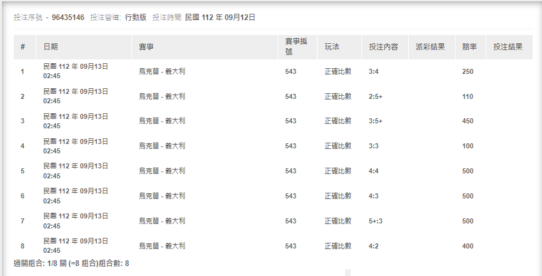This screenshot has height=276, width=542.
Task: Select bet content 4:3
Action: [374, 196]
